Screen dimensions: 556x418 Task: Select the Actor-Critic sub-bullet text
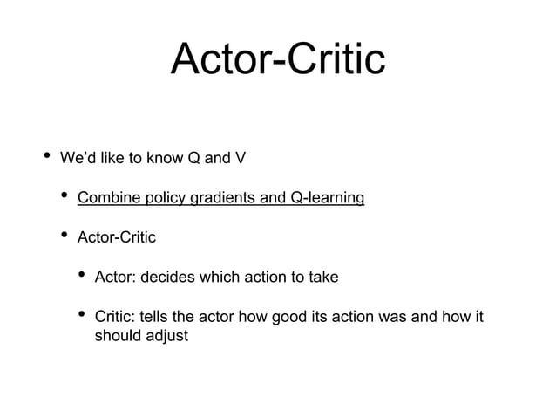(117, 237)
